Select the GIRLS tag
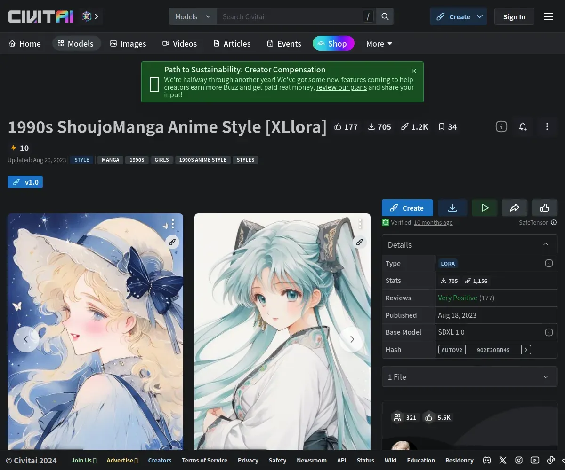This screenshot has width=565, height=470. point(162,160)
